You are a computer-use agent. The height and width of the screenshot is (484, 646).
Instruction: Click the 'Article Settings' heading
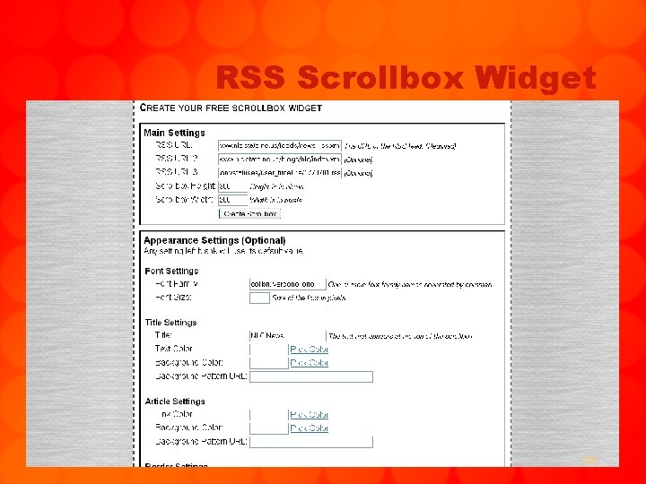[175, 402]
